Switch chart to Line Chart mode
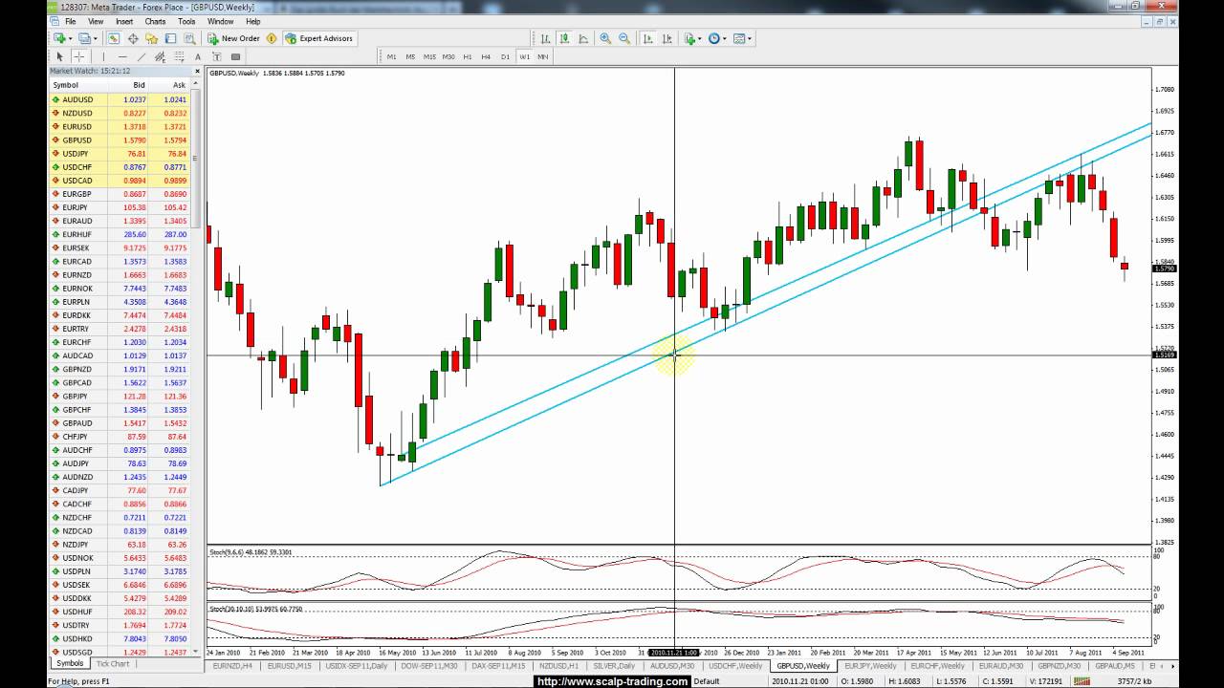The width and height of the screenshot is (1224, 688). (x=583, y=38)
